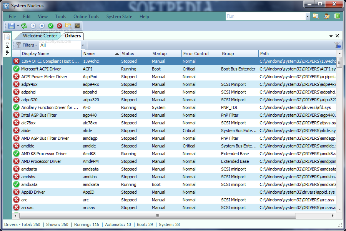Click the green Run go icon
346x231 pixels.
(337, 16)
